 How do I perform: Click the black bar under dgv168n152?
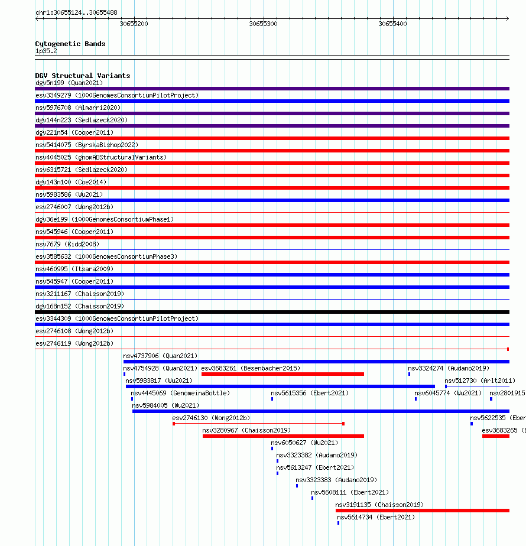(272, 312)
